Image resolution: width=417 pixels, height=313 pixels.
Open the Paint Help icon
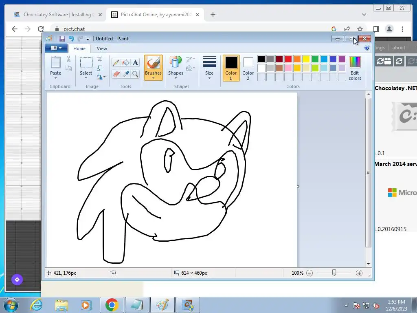click(367, 48)
